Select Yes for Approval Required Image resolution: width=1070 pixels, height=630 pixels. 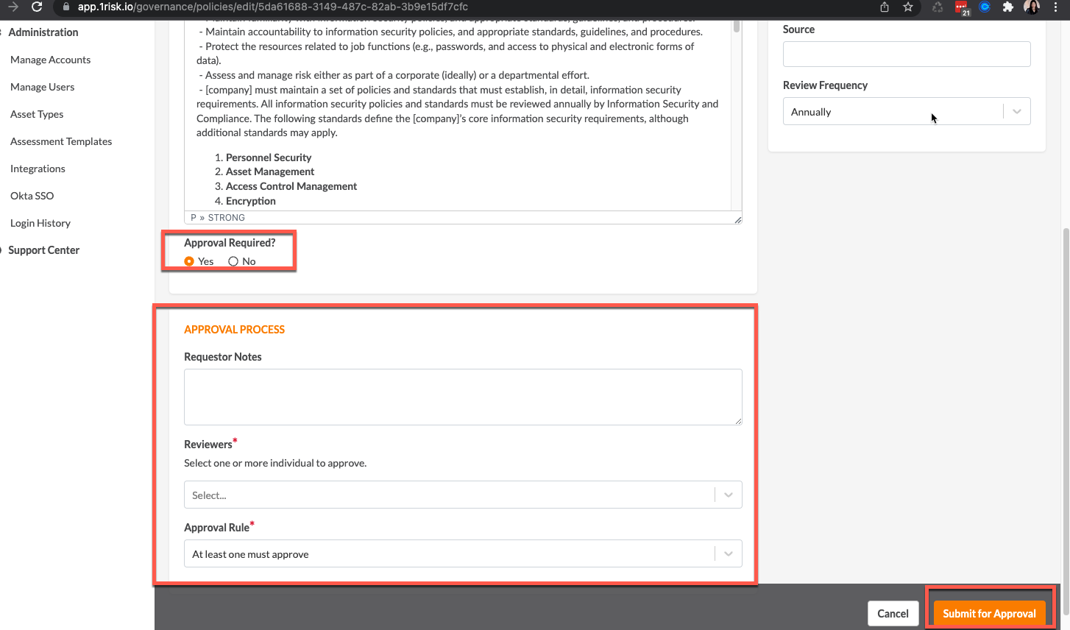pyautogui.click(x=189, y=261)
